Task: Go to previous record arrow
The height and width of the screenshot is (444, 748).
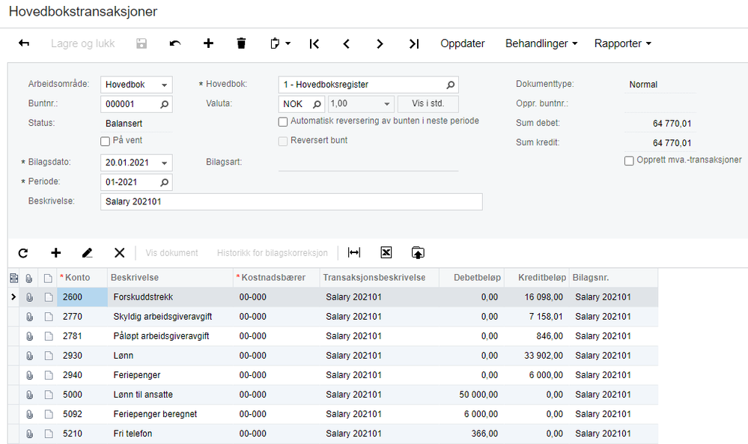Action: (347, 43)
